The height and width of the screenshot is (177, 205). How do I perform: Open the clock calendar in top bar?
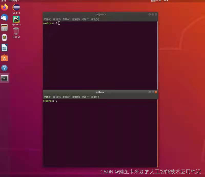click(159, 1)
